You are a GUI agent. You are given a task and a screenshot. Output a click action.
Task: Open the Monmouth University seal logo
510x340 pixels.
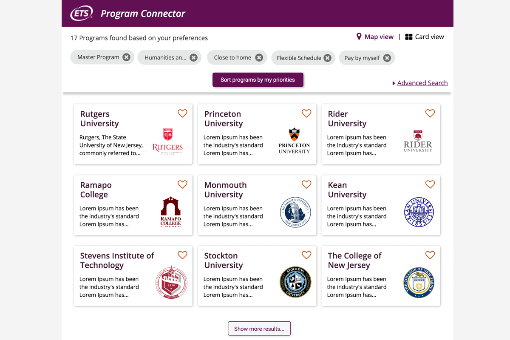click(295, 212)
